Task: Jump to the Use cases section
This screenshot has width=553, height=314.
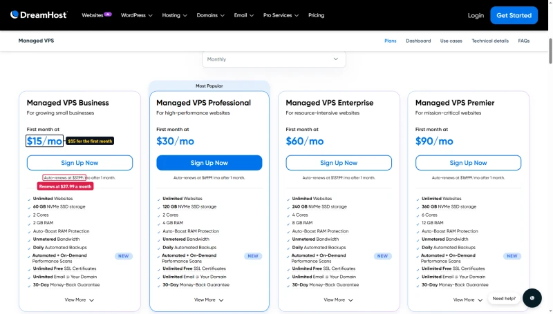Action: point(451,41)
